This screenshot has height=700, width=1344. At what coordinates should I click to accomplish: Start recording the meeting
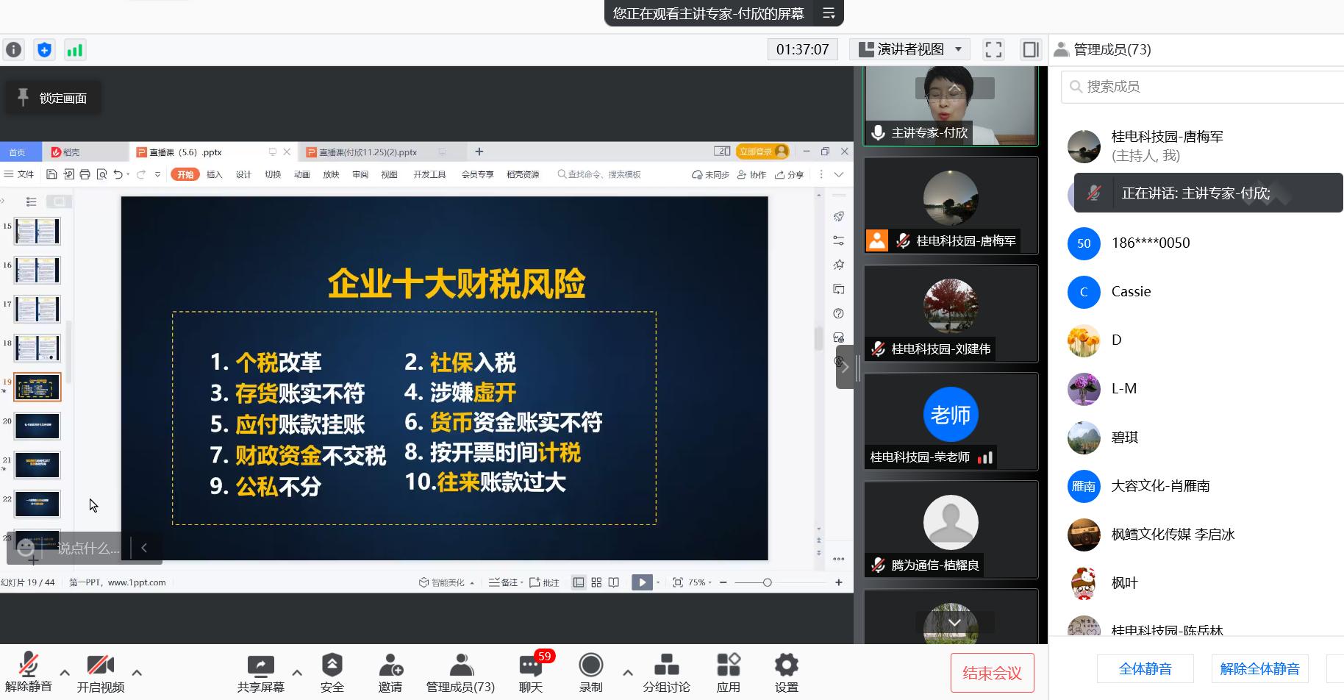[x=590, y=672]
